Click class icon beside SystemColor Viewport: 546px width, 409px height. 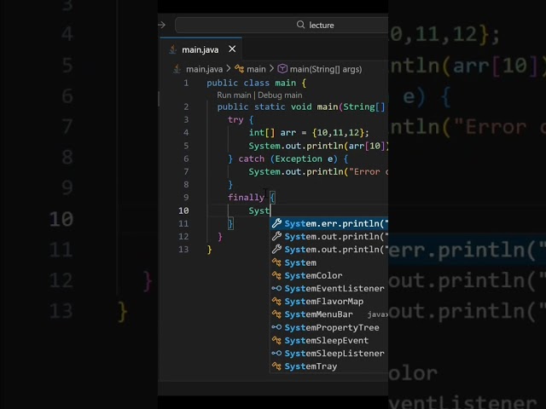(276, 275)
